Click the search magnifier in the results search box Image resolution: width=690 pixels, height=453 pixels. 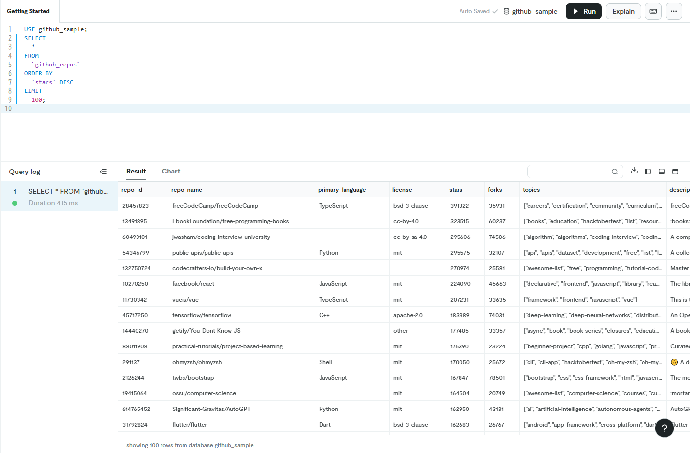[615, 172]
